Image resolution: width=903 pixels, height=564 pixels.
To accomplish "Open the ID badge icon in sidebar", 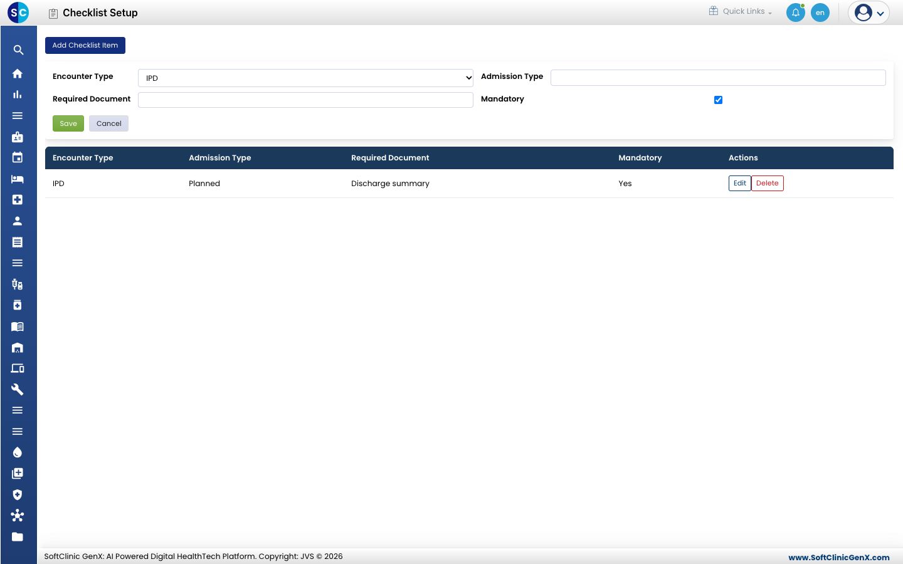I will (18, 137).
